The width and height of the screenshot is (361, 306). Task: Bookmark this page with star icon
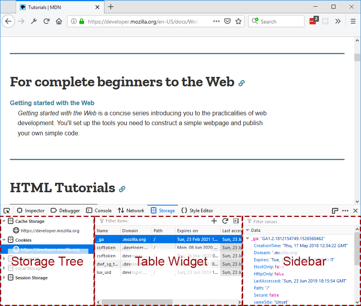tap(238, 22)
